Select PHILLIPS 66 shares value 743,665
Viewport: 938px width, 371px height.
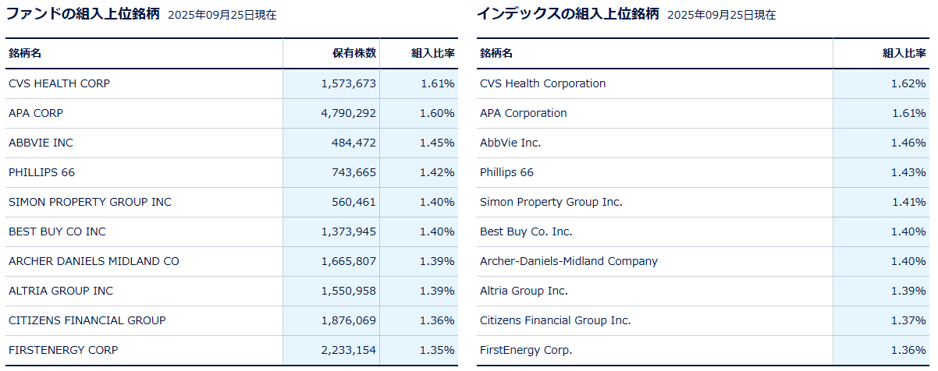(354, 172)
